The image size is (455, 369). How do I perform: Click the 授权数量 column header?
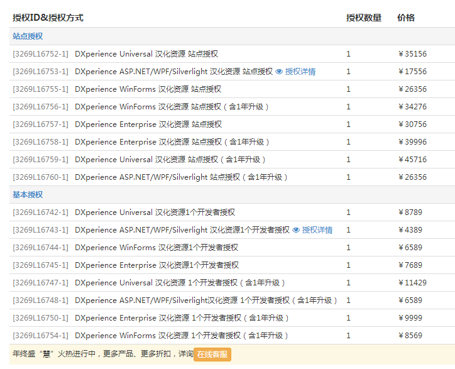pos(363,18)
